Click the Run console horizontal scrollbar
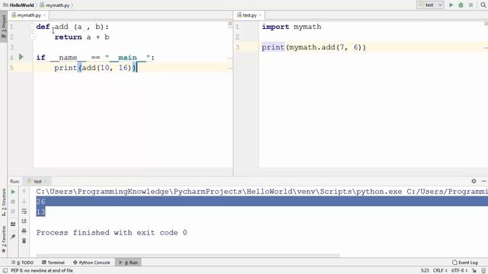488x274 pixels. 188,256
